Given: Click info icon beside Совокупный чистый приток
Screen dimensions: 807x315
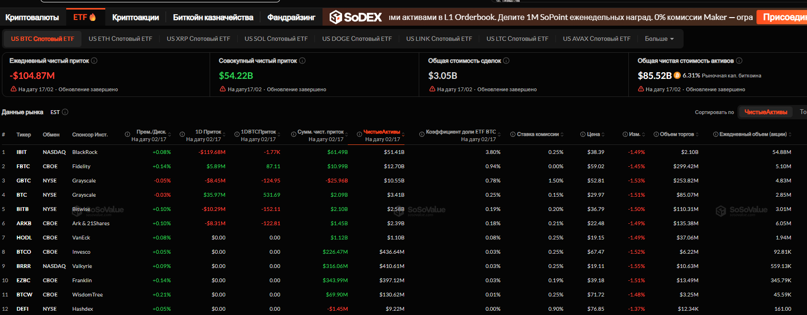Looking at the screenshot, I should pos(302,61).
